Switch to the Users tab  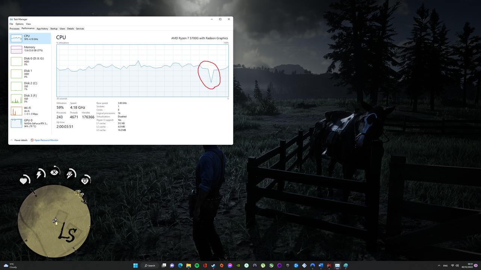pos(62,28)
